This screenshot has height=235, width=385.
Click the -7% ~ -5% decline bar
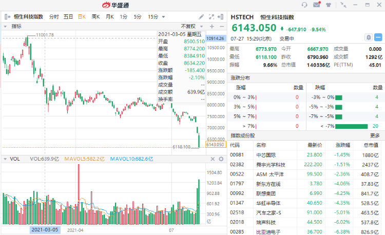(x=339, y=117)
